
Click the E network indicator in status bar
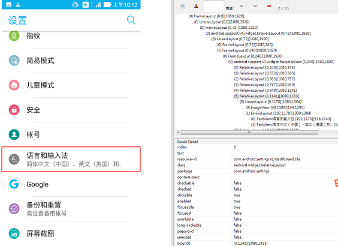(x=85, y=5)
